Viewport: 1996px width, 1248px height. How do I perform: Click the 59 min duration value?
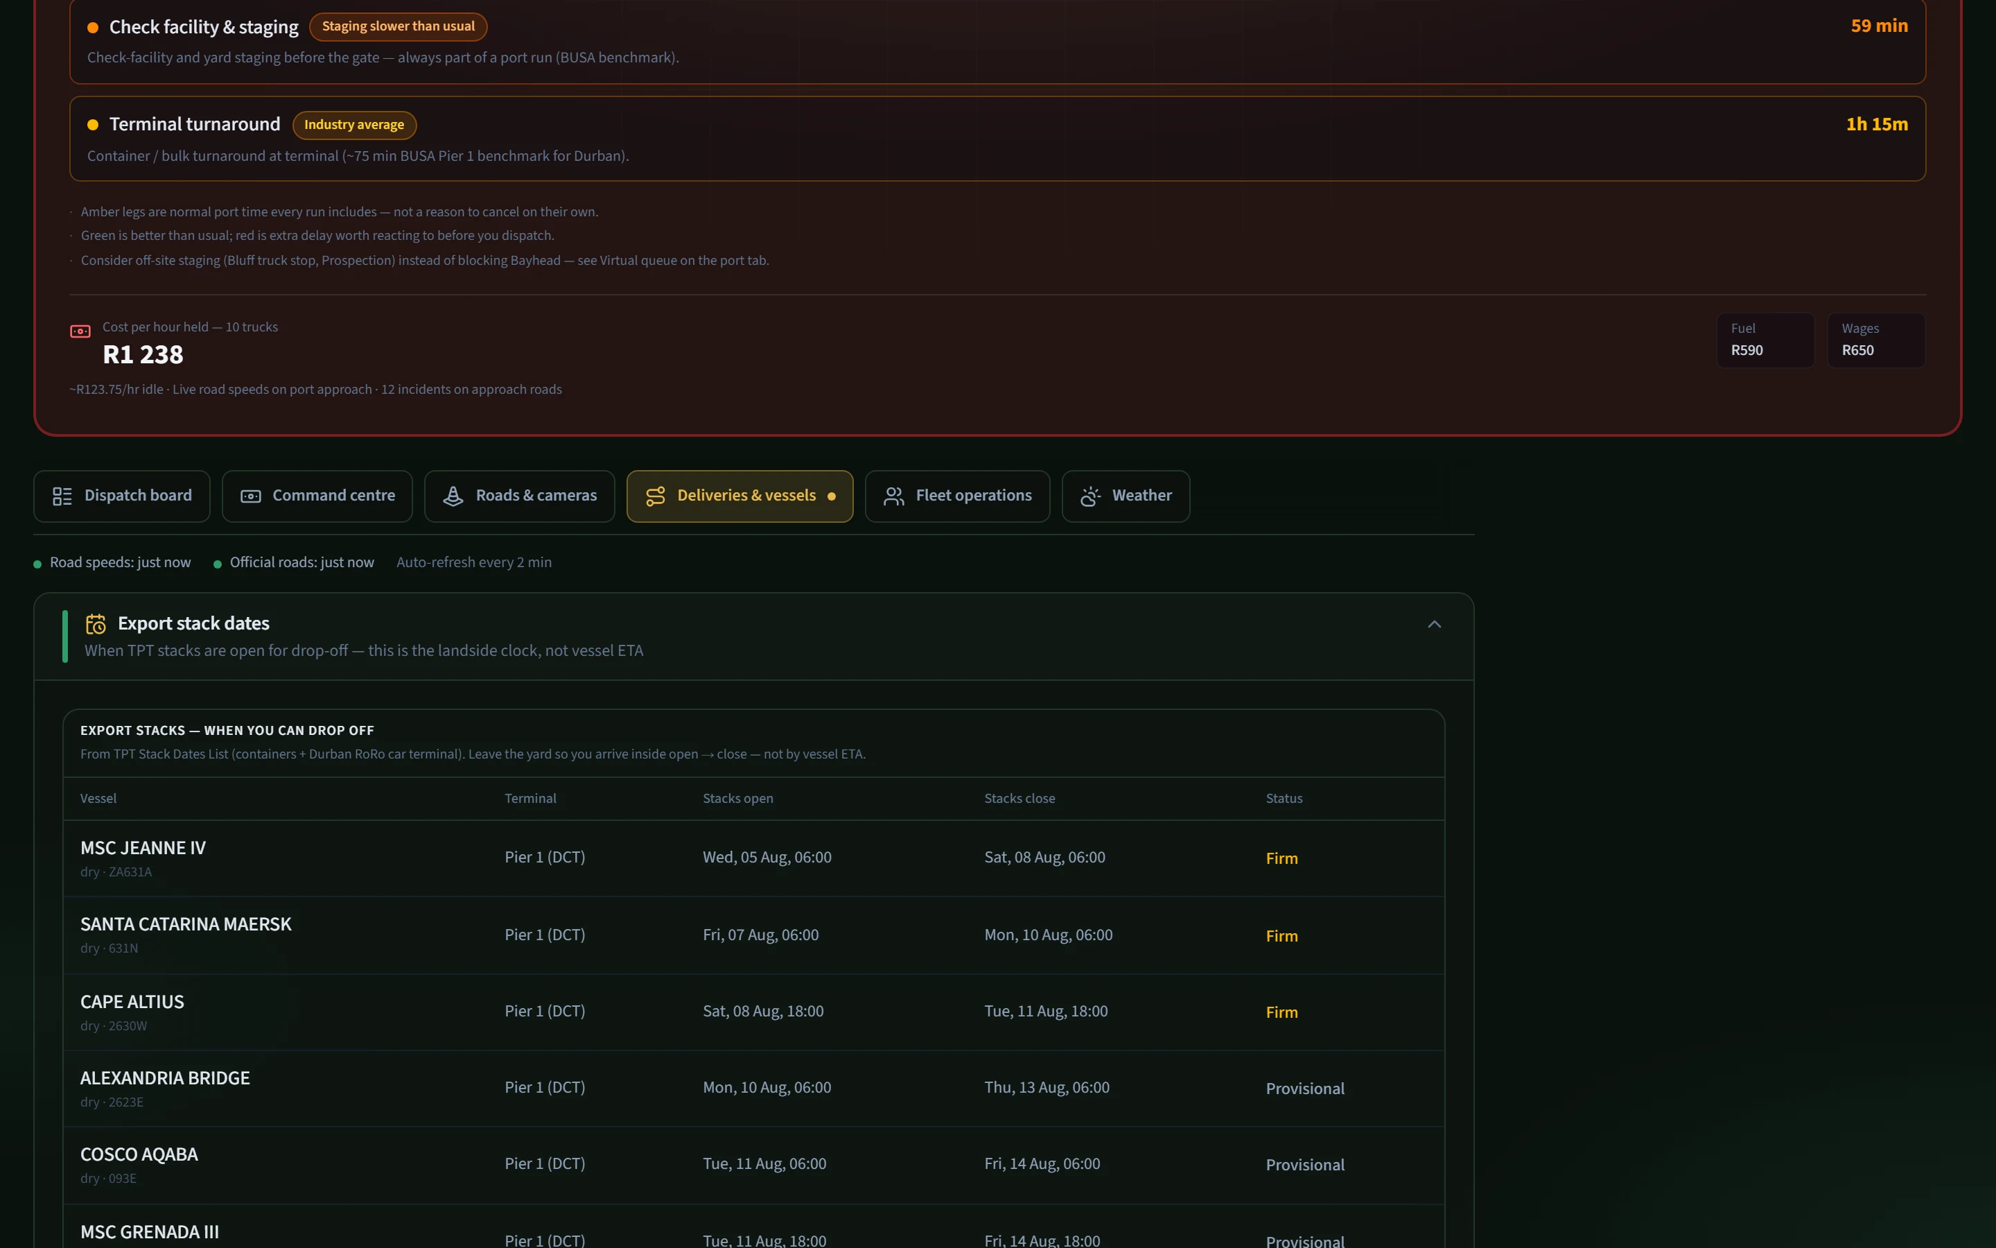pos(1879,26)
